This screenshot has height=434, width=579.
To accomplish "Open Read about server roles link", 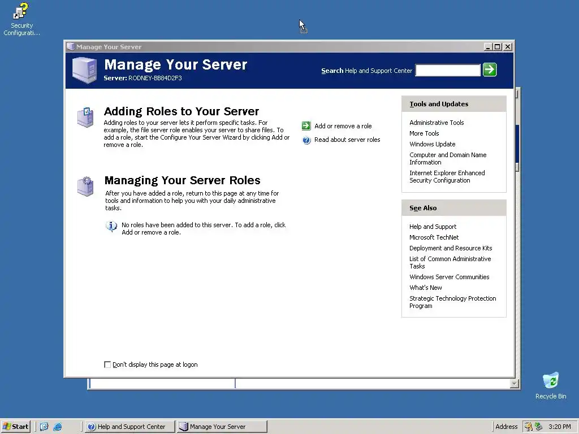I will 347,140.
